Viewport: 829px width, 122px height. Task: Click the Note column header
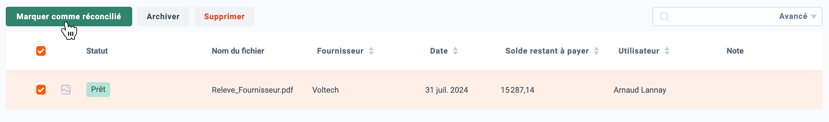pyautogui.click(x=735, y=51)
